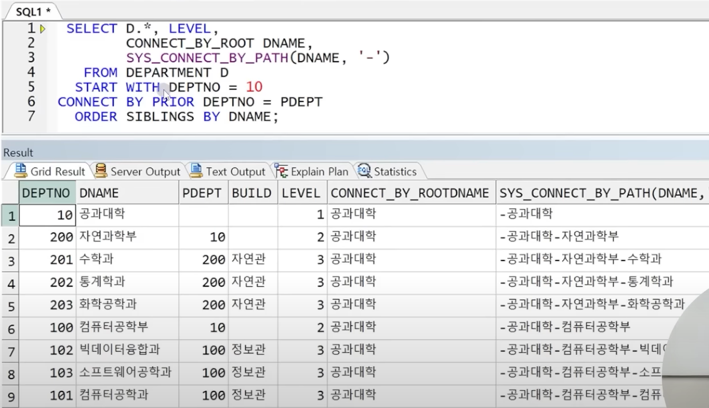Sort by the DEPTNO column header
709x408 pixels.
pos(48,193)
